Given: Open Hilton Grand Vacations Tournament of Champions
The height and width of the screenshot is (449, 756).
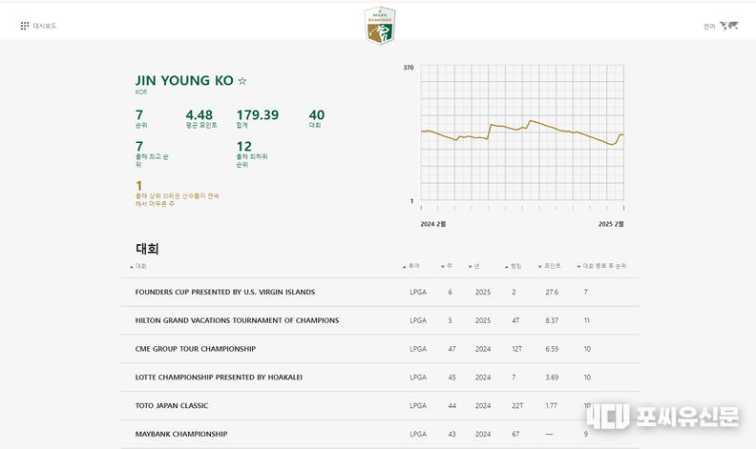Looking at the screenshot, I should pos(238,320).
